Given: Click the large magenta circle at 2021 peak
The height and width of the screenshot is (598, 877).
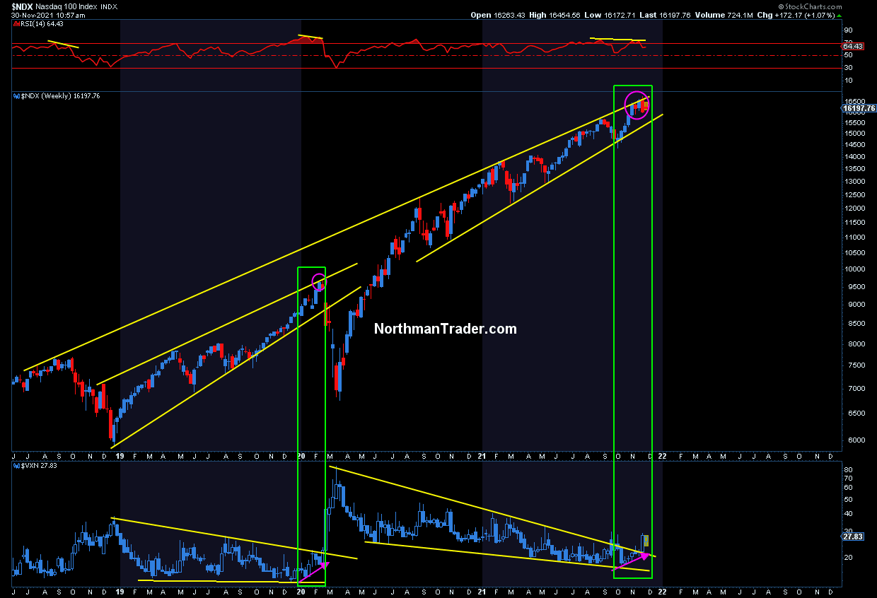Looking at the screenshot, I should 637,105.
